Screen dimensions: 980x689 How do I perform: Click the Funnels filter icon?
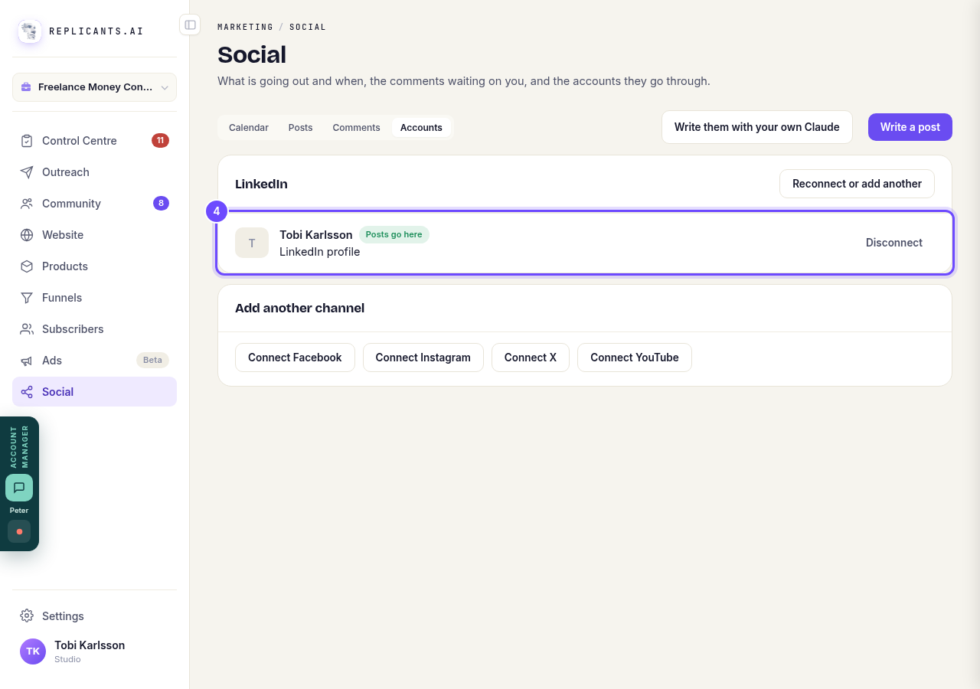tap(27, 298)
